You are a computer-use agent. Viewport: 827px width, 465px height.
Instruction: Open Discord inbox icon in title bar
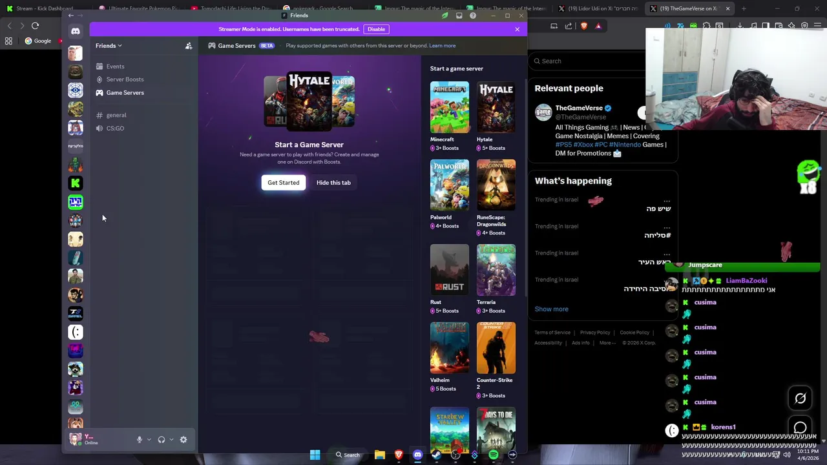(459, 15)
